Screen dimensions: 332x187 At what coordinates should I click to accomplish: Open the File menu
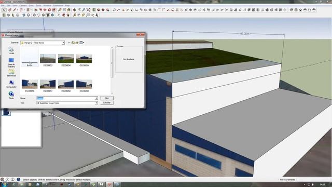pos(3,6)
